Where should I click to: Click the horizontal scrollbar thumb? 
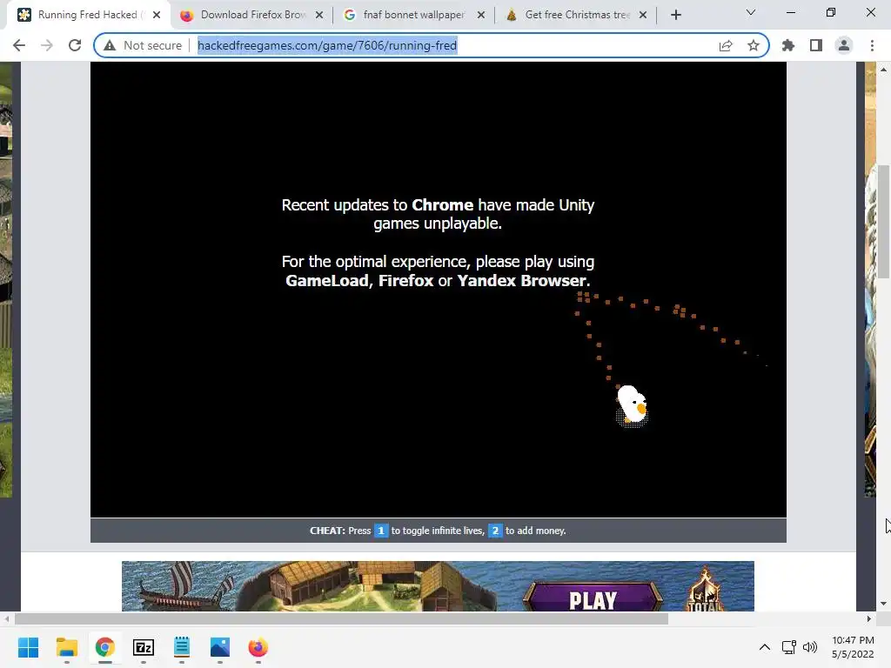341,618
